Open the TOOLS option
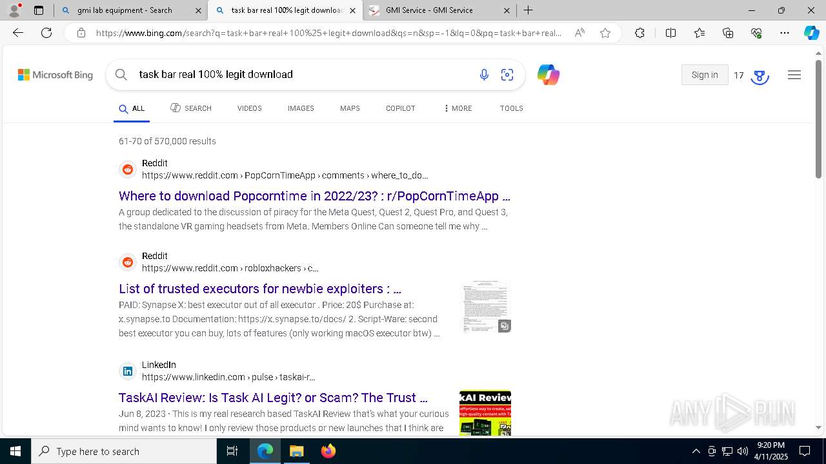826x464 pixels. (x=512, y=108)
